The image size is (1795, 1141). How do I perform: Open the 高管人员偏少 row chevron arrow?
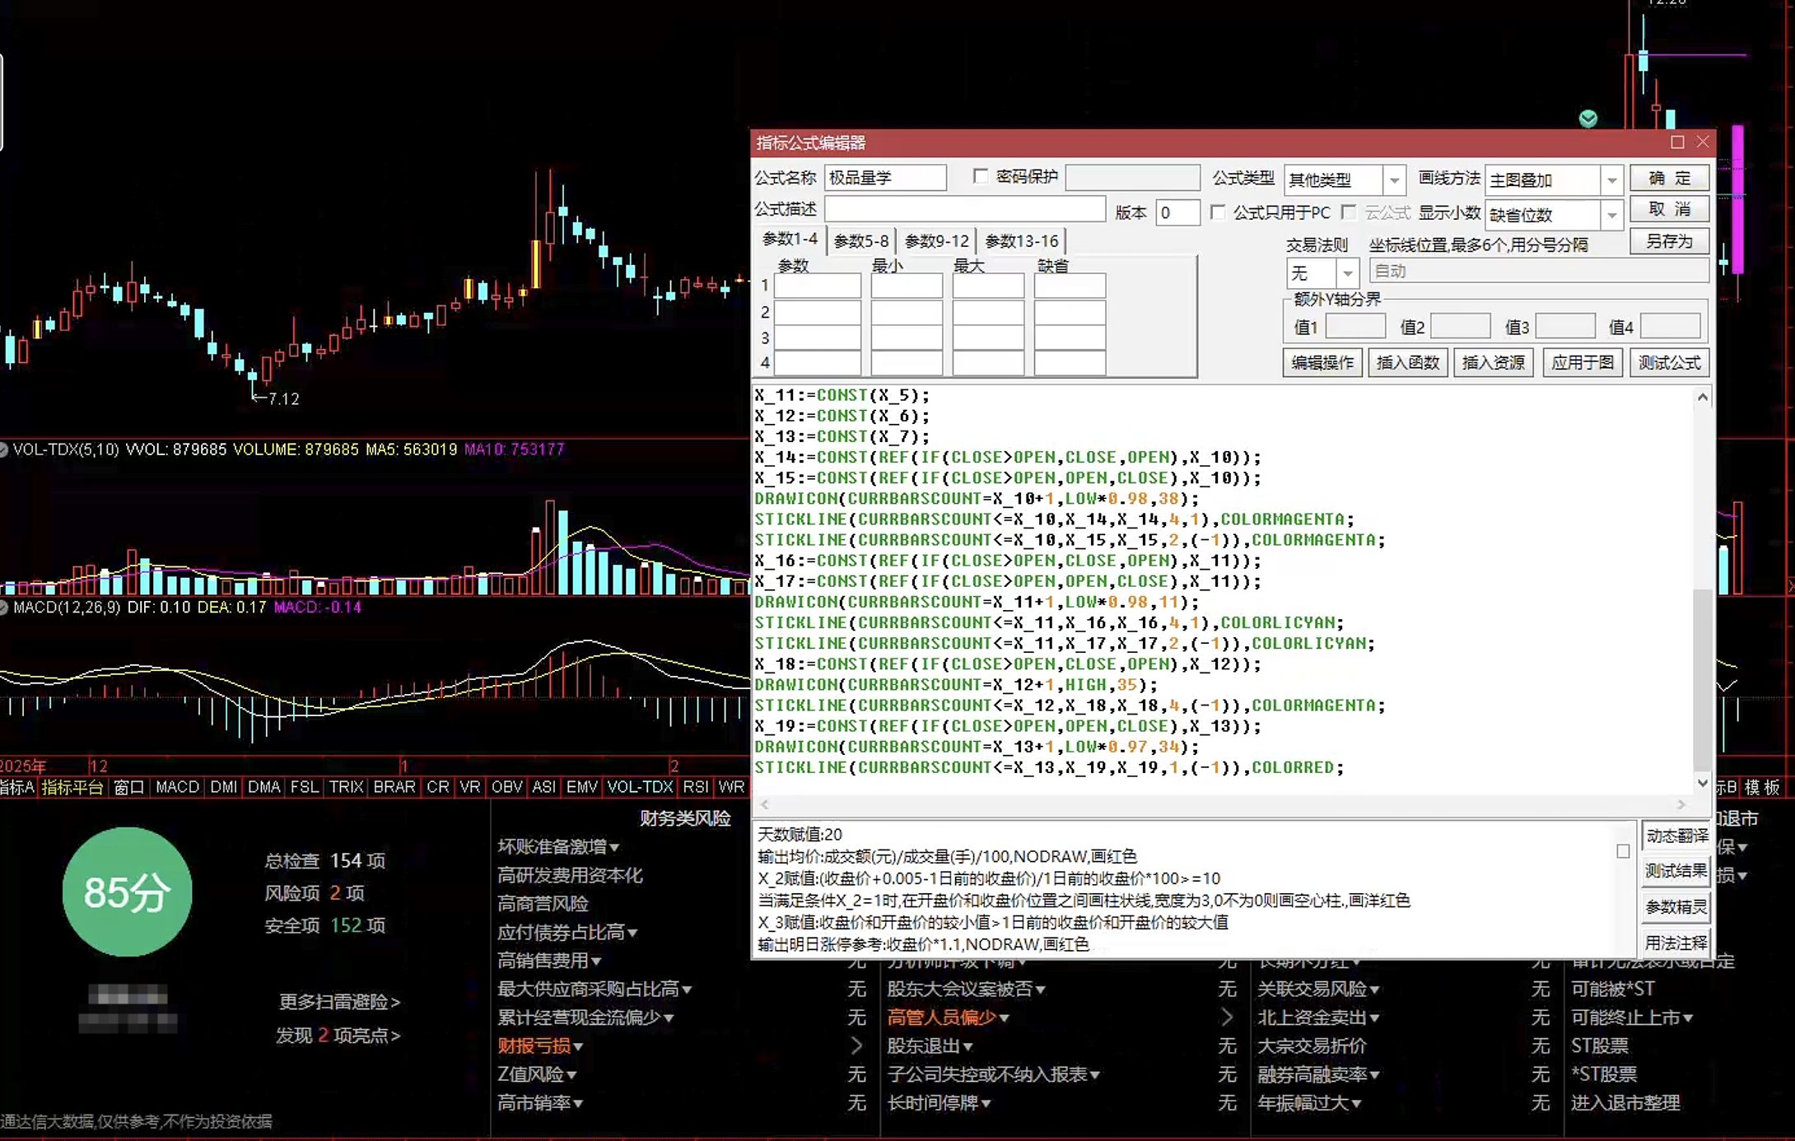click(x=1227, y=1018)
